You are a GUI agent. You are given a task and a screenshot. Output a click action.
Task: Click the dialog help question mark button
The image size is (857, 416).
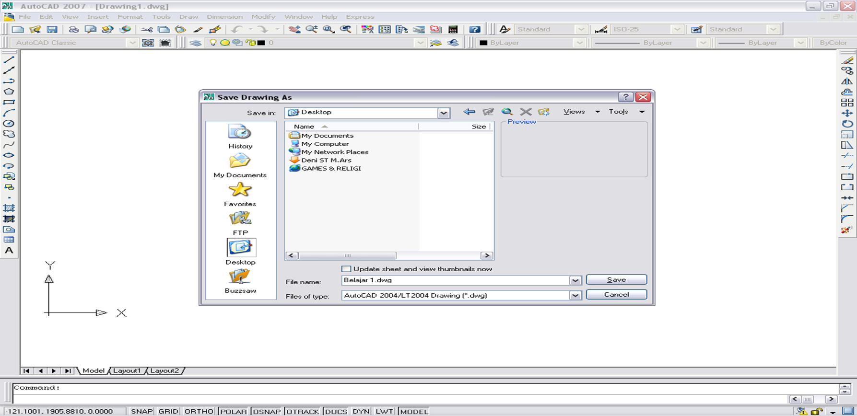pos(625,97)
